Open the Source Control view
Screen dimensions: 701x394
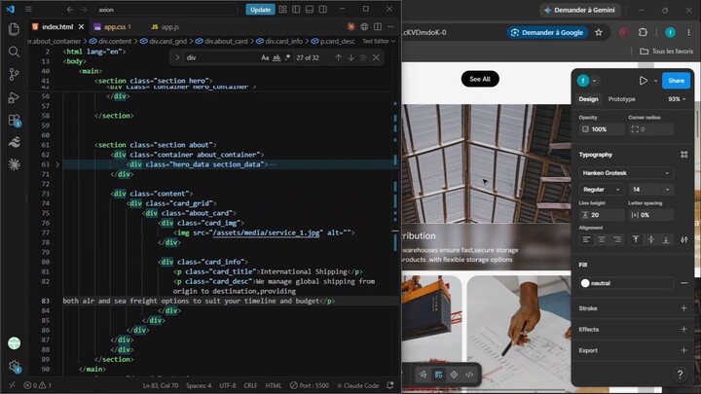point(14,74)
